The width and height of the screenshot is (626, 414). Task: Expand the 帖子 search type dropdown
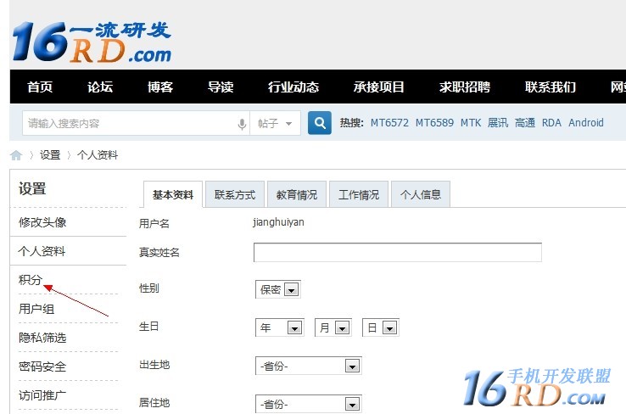[x=275, y=123]
